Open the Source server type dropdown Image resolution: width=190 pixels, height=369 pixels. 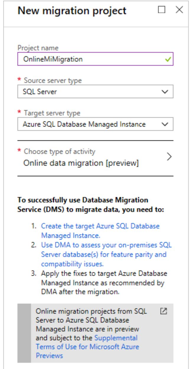click(x=95, y=92)
